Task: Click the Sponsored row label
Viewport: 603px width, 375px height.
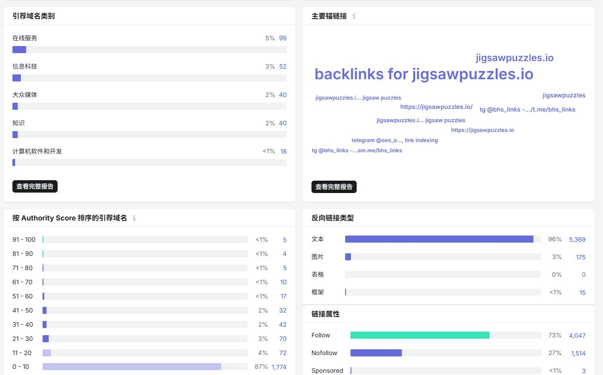Action: tap(327, 371)
